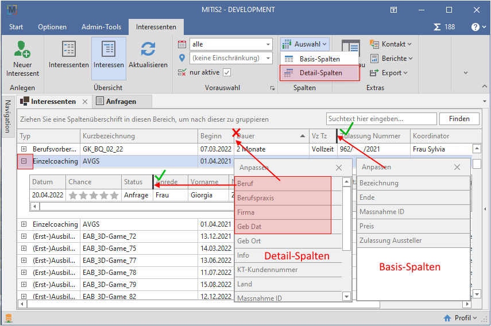
Task: Tick the checkbox in the Einzelcoaching row
Action: [x=477, y=164]
